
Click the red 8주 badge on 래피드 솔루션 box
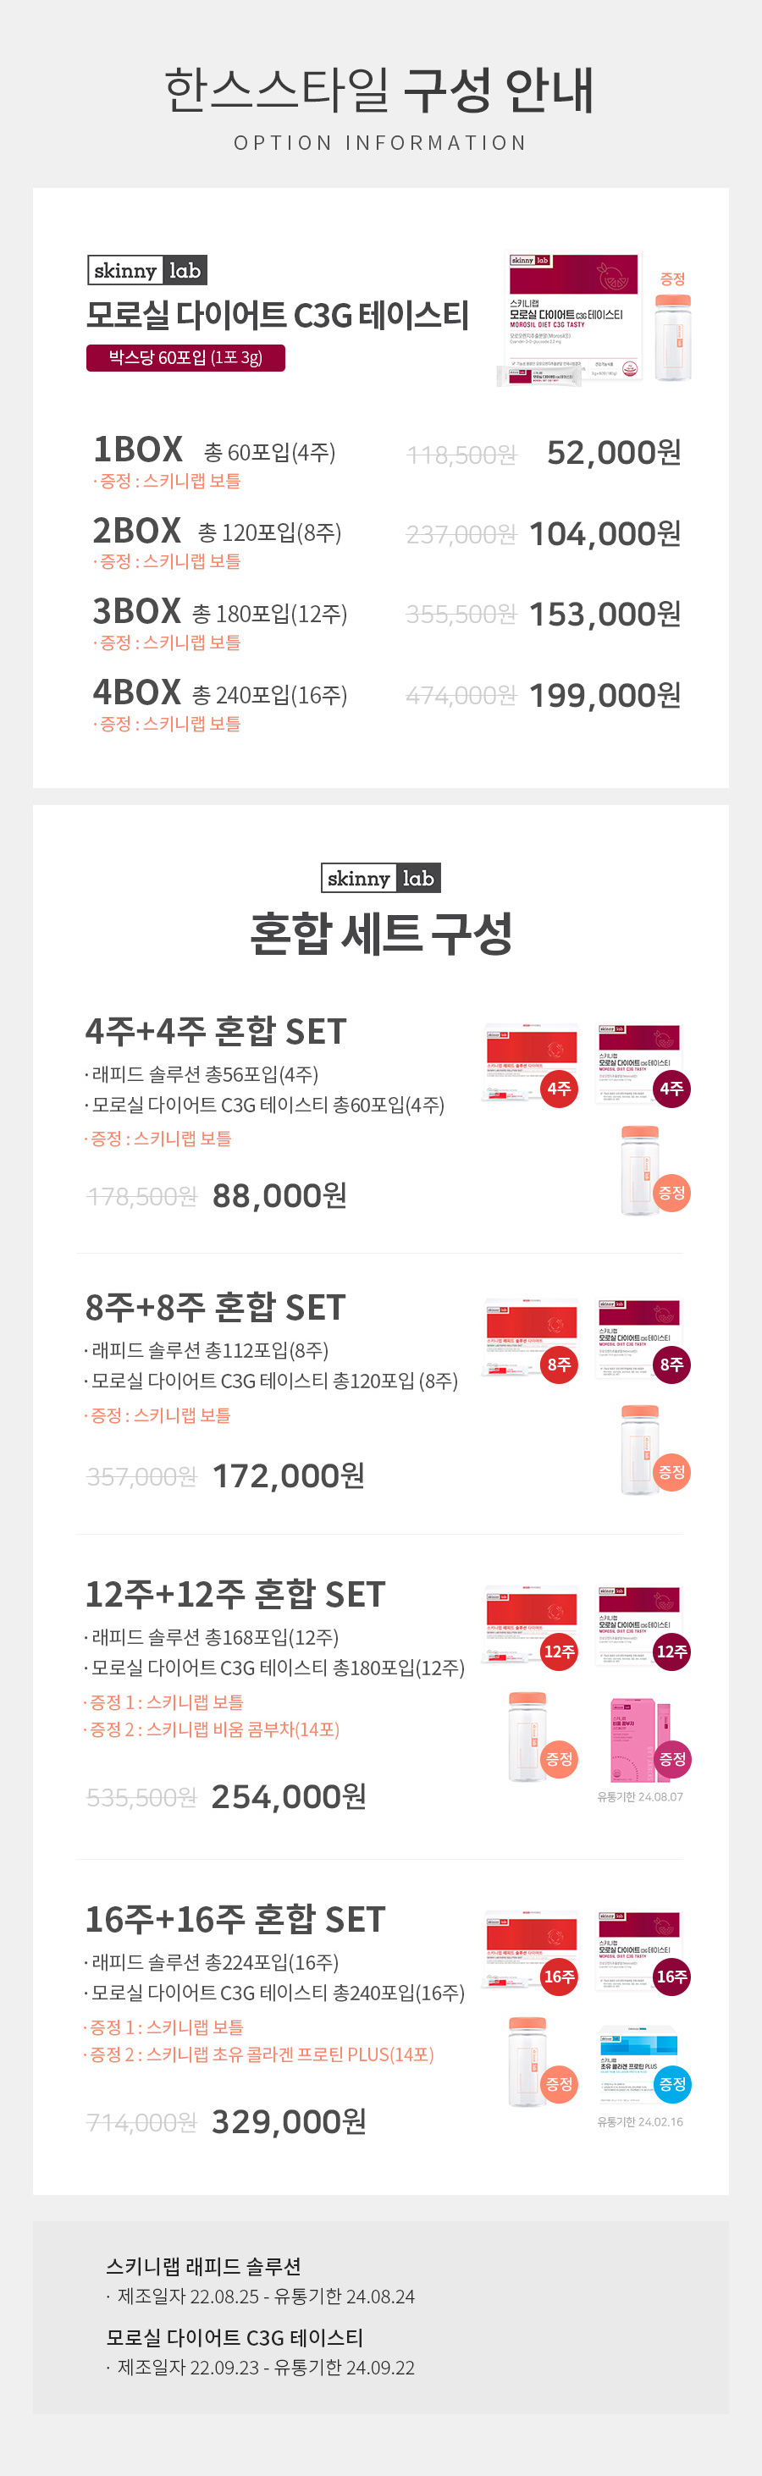(x=560, y=1364)
